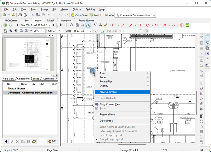This screenshot has width=211, height=152.
Task: Click the vertical scrollbar beside the drawing
Action: coord(197,102)
